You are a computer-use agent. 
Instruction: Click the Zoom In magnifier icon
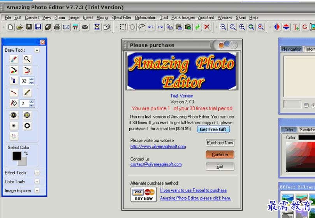pyautogui.click(x=242, y=27)
